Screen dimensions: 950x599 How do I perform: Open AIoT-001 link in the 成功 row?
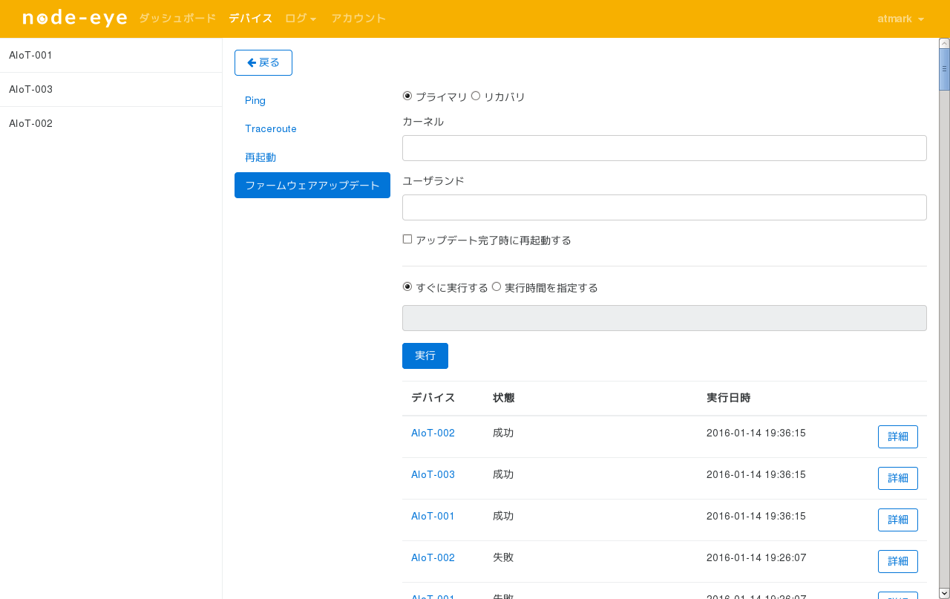tap(433, 516)
